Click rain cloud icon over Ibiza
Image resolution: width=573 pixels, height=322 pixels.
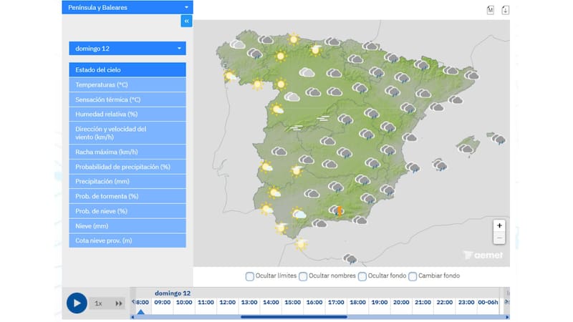(440, 165)
